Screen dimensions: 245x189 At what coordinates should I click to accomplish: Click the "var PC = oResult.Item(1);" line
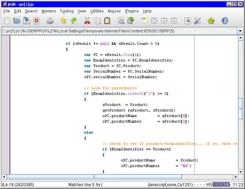(113, 55)
